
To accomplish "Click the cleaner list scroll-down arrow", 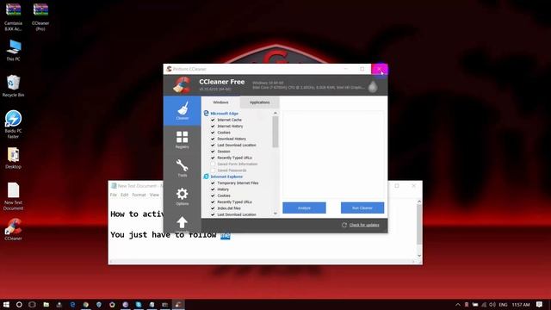I will [275, 214].
